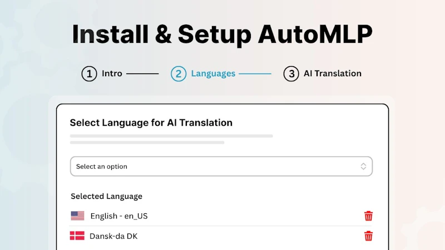Image resolution: width=445 pixels, height=250 pixels.
Task: Click the step 2 circle icon
Action: pyautogui.click(x=179, y=74)
